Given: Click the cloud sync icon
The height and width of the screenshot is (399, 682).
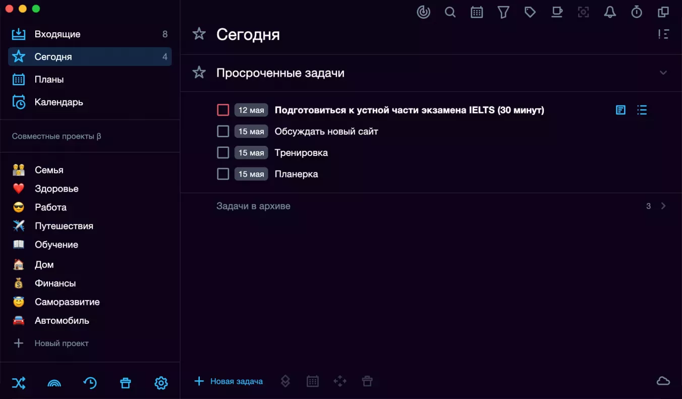Looking at the screenshot, I should 663,381.
